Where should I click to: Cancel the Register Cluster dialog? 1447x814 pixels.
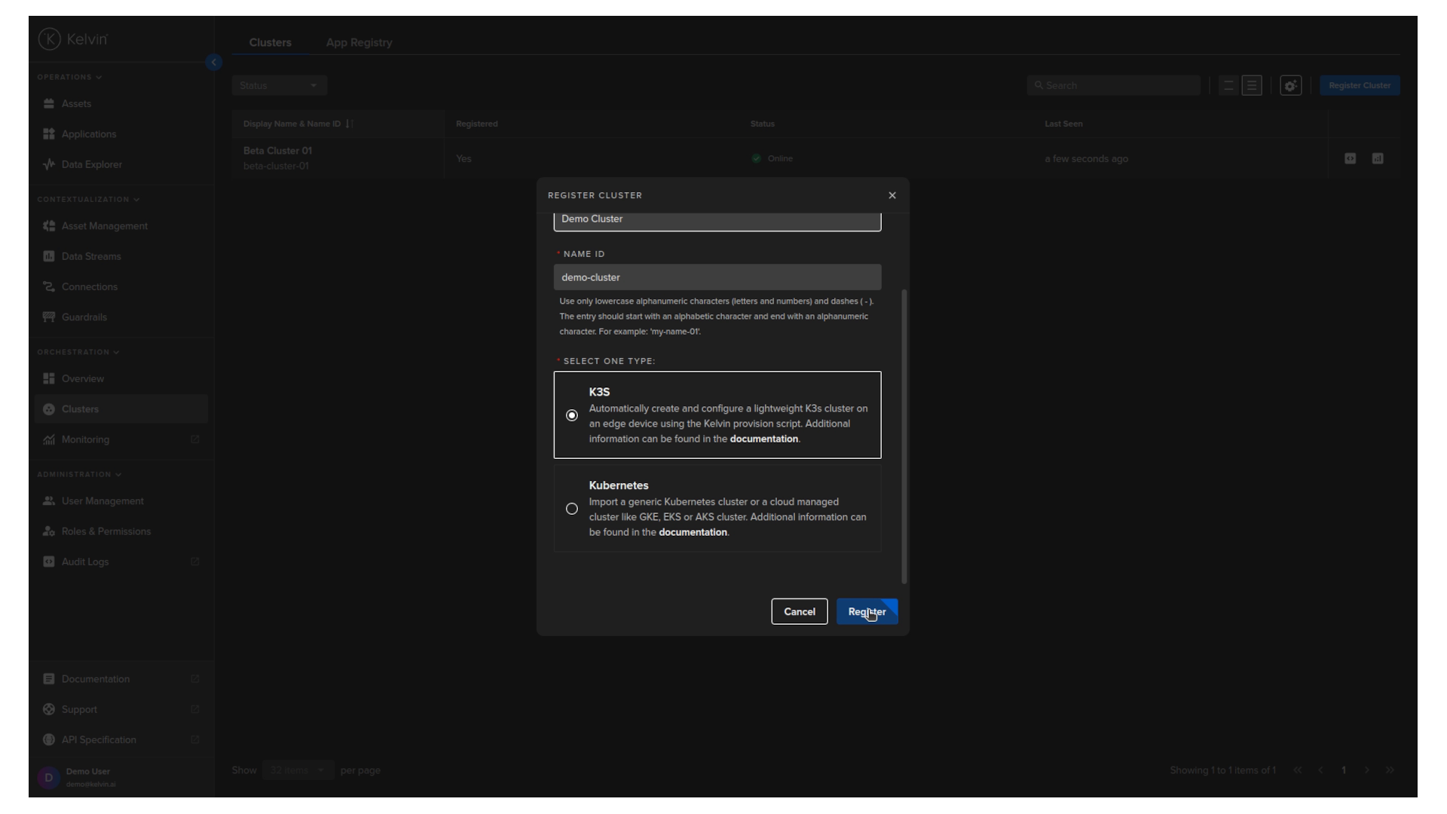coord(799,612)
